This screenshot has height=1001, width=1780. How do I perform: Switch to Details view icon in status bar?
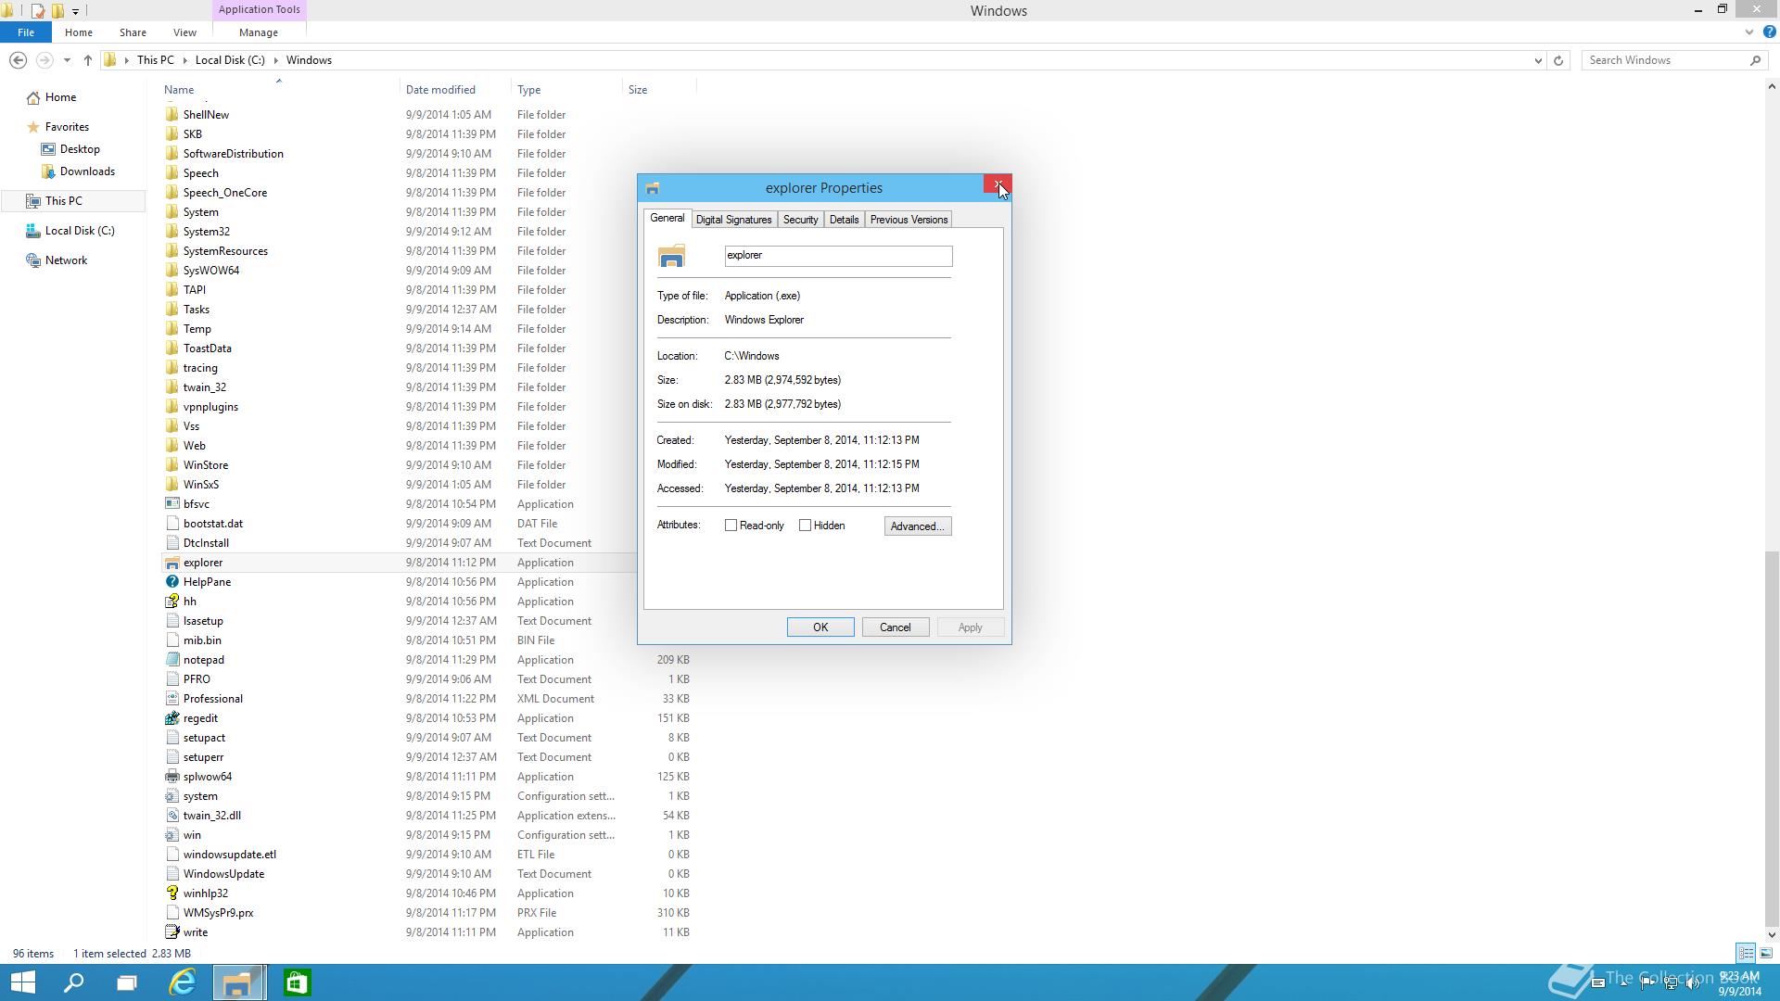[x=1746, y=953]
